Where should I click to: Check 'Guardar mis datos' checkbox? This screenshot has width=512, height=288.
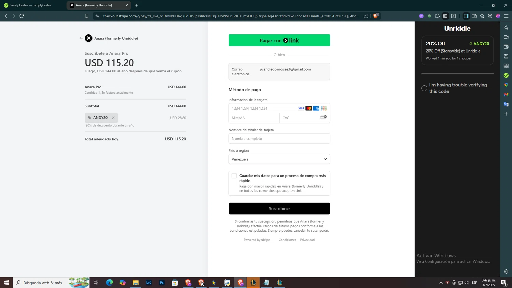(x=234, y=176)
